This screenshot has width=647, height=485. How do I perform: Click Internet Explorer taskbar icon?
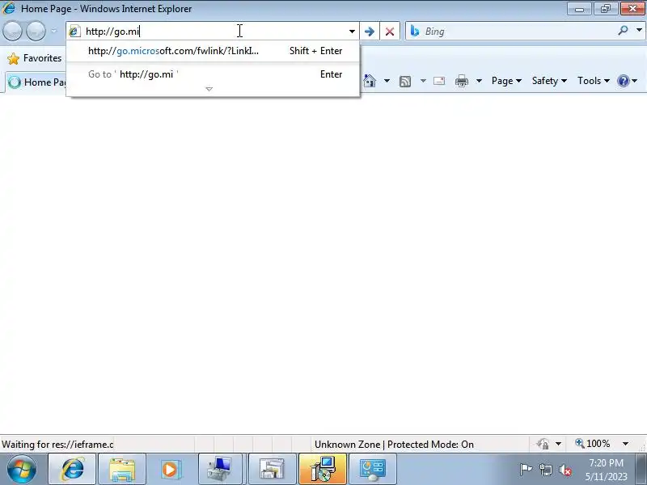pos(73,469)
